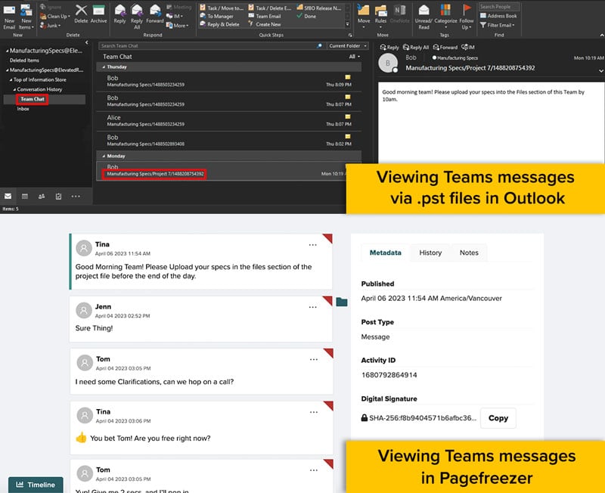Click the New Email icon in ribbon

tap(9, 12)
